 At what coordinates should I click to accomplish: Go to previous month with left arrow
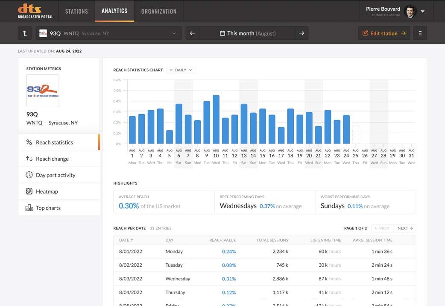point(193,33)
